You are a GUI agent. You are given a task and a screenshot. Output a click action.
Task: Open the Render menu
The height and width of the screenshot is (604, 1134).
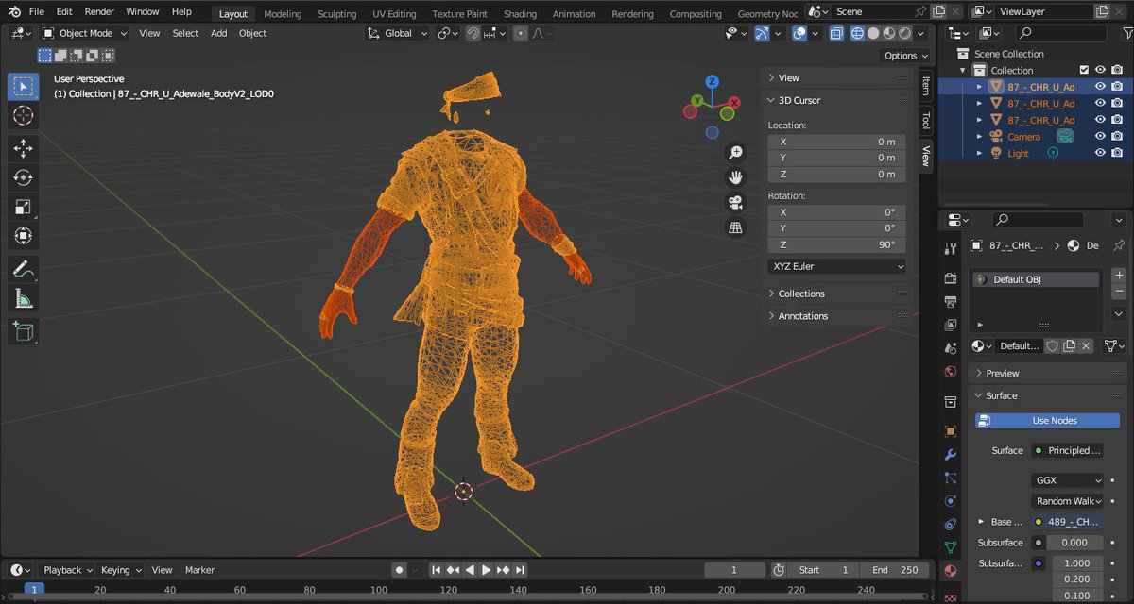click(99, 12)
